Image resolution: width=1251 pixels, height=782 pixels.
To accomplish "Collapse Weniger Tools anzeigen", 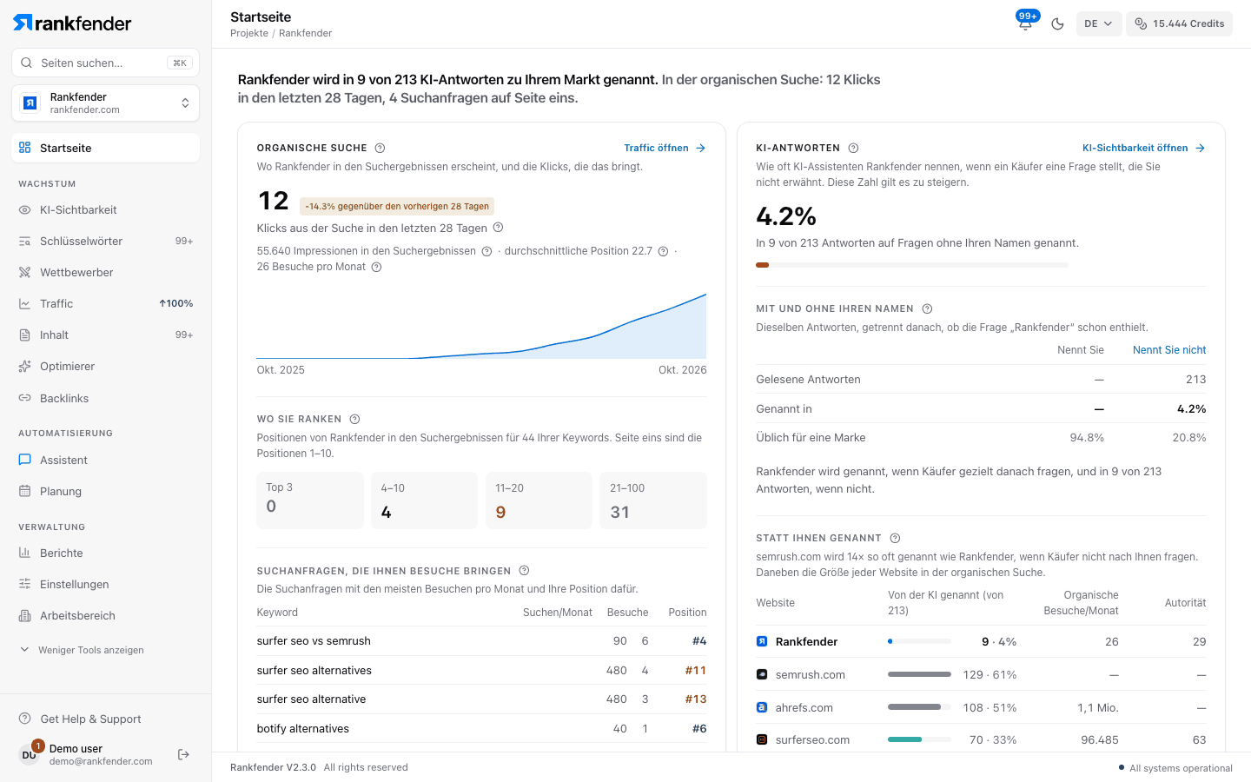I will click(x=83, y=650).
